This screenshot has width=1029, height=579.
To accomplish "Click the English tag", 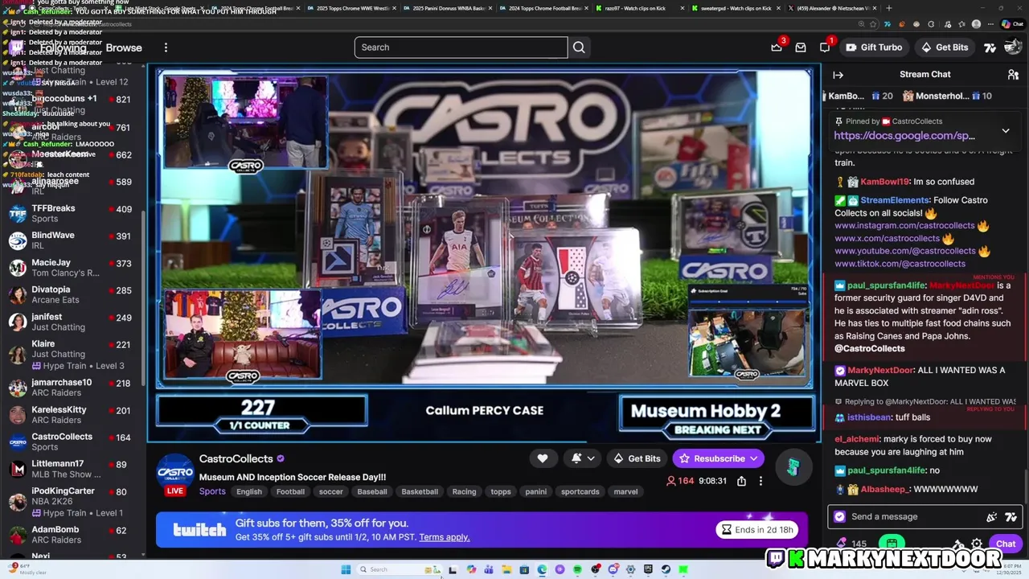I will (x=249, y=491).
